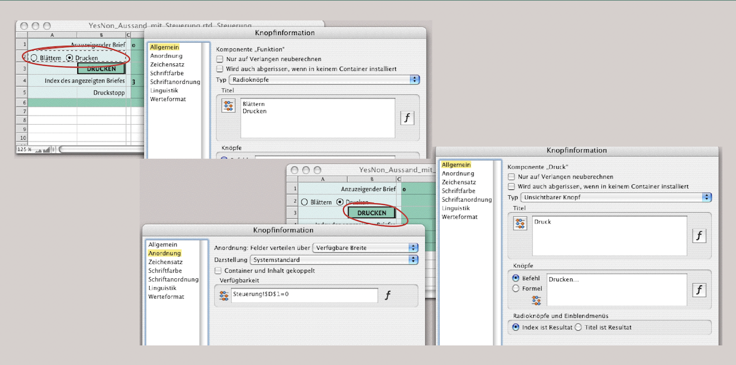The image size is (736, 365).
Task: Select the Formel radio button
Action: coord(516,289)
